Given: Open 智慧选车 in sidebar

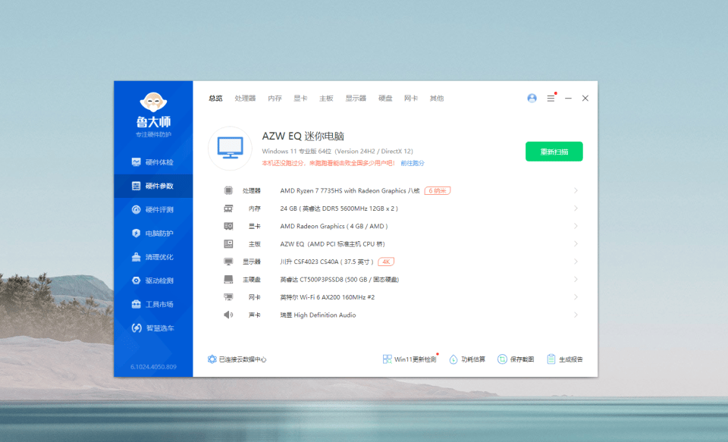Looking at the screenshot, I should [153, 328].
